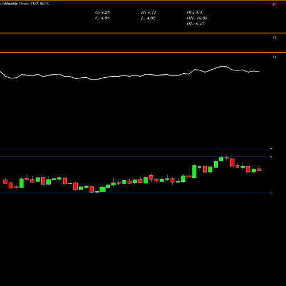Screen dimensions: 286x286
Task: Click the OL: 6.47 readout
Action: tap(196, 24)
